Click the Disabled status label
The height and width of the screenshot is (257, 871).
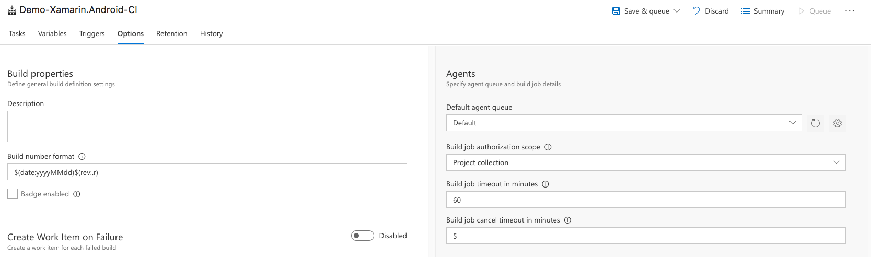393,236
